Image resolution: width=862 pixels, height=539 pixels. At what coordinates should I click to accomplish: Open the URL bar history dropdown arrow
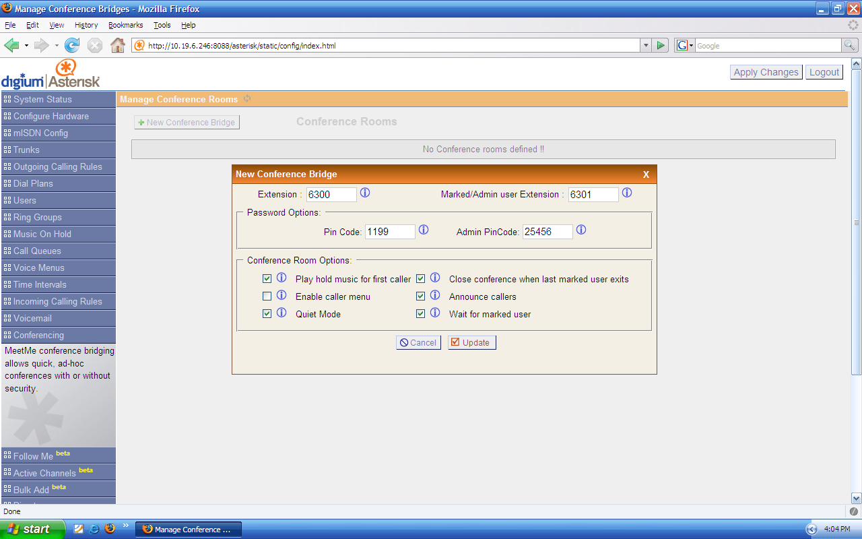coord(646,45)
